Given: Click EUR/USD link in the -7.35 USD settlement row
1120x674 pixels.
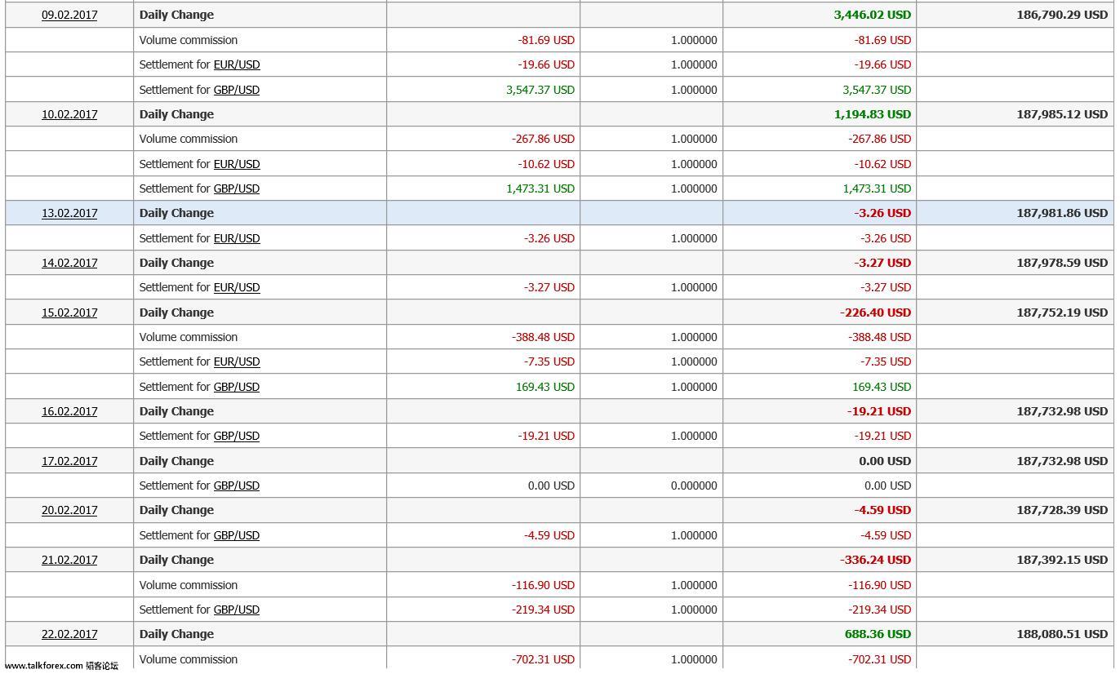Looking at the screenshot, I should [237, 361].
